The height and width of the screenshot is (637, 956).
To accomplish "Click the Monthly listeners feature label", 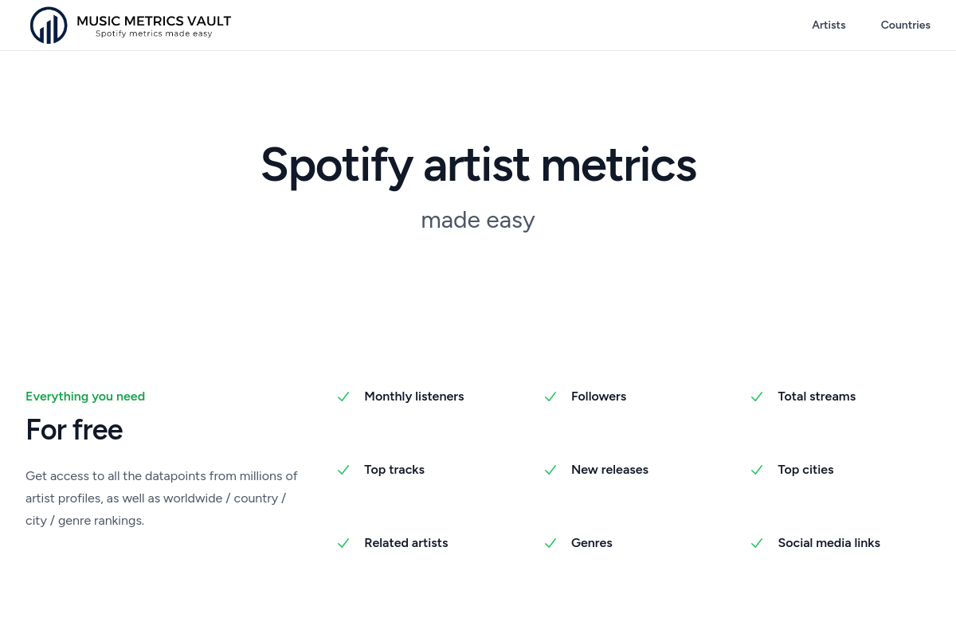I will click(x=413, y=397).
